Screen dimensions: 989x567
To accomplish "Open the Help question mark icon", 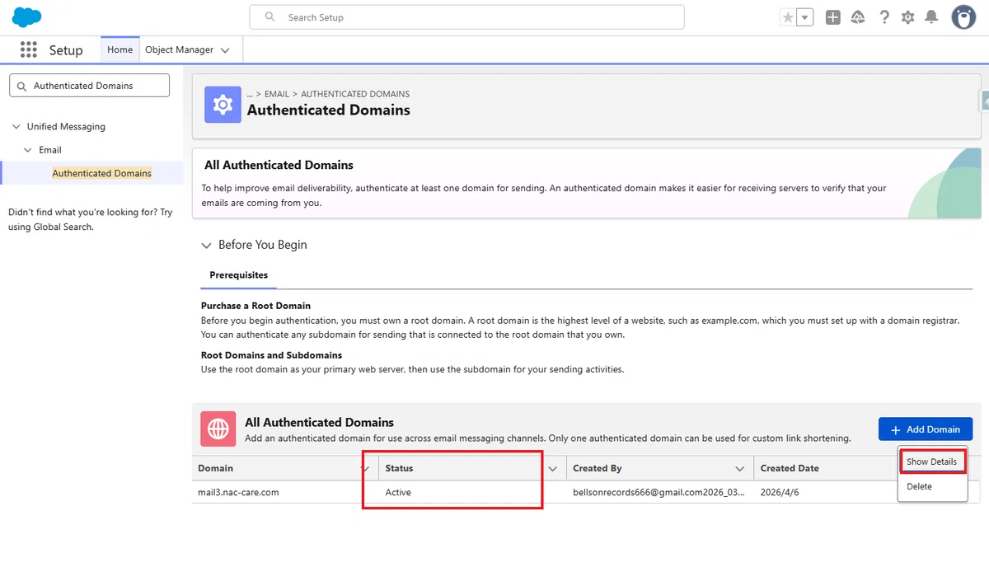I will point(884,17).
